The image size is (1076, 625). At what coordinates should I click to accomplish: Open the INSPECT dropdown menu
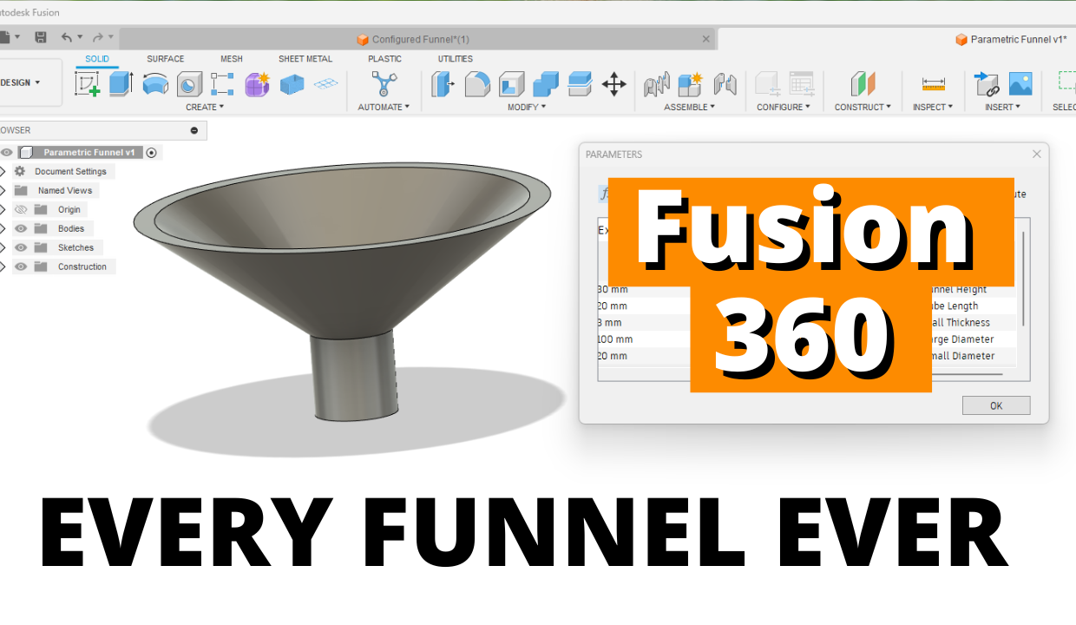tap(933, 108)
